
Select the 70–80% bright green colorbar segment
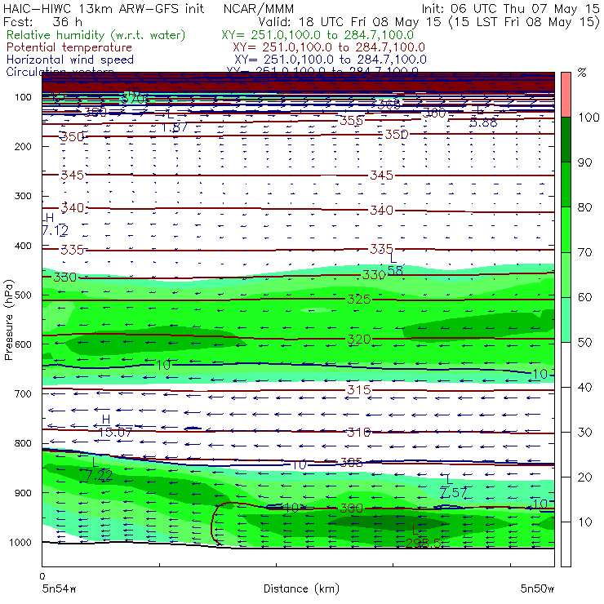566,229
